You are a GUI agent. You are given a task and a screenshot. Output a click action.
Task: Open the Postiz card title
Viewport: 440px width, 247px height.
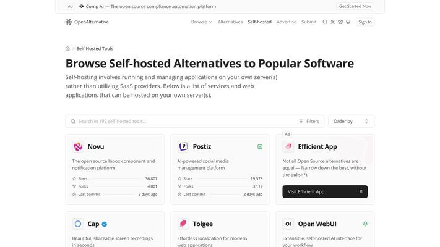click(202, 146)
